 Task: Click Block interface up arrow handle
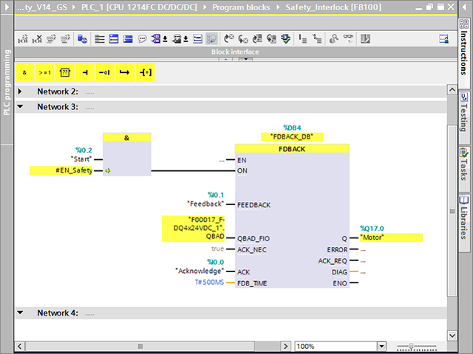point(225,59)
